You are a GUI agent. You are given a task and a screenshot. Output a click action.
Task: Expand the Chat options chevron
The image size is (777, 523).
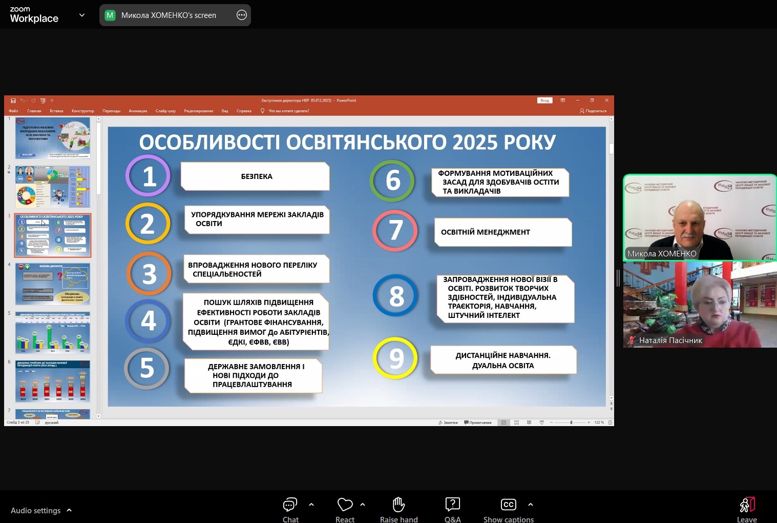tap(311, 505)
